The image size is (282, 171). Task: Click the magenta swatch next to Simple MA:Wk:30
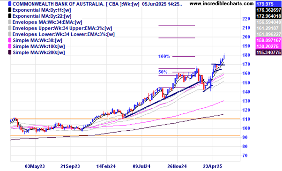[x=10, y=40]
